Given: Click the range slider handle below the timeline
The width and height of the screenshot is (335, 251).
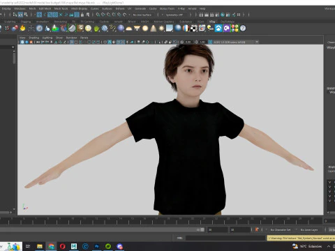Looking at the screenshot, I should pos(202,229).
